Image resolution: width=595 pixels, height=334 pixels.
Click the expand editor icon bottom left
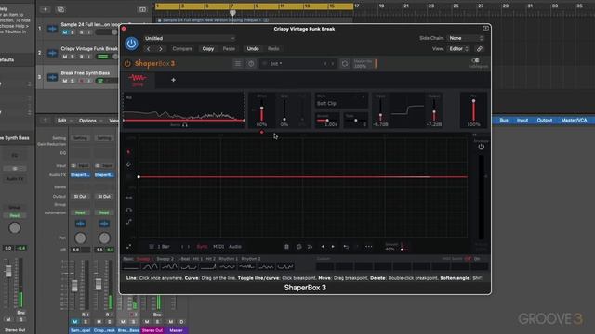click(x=129, y=247)
